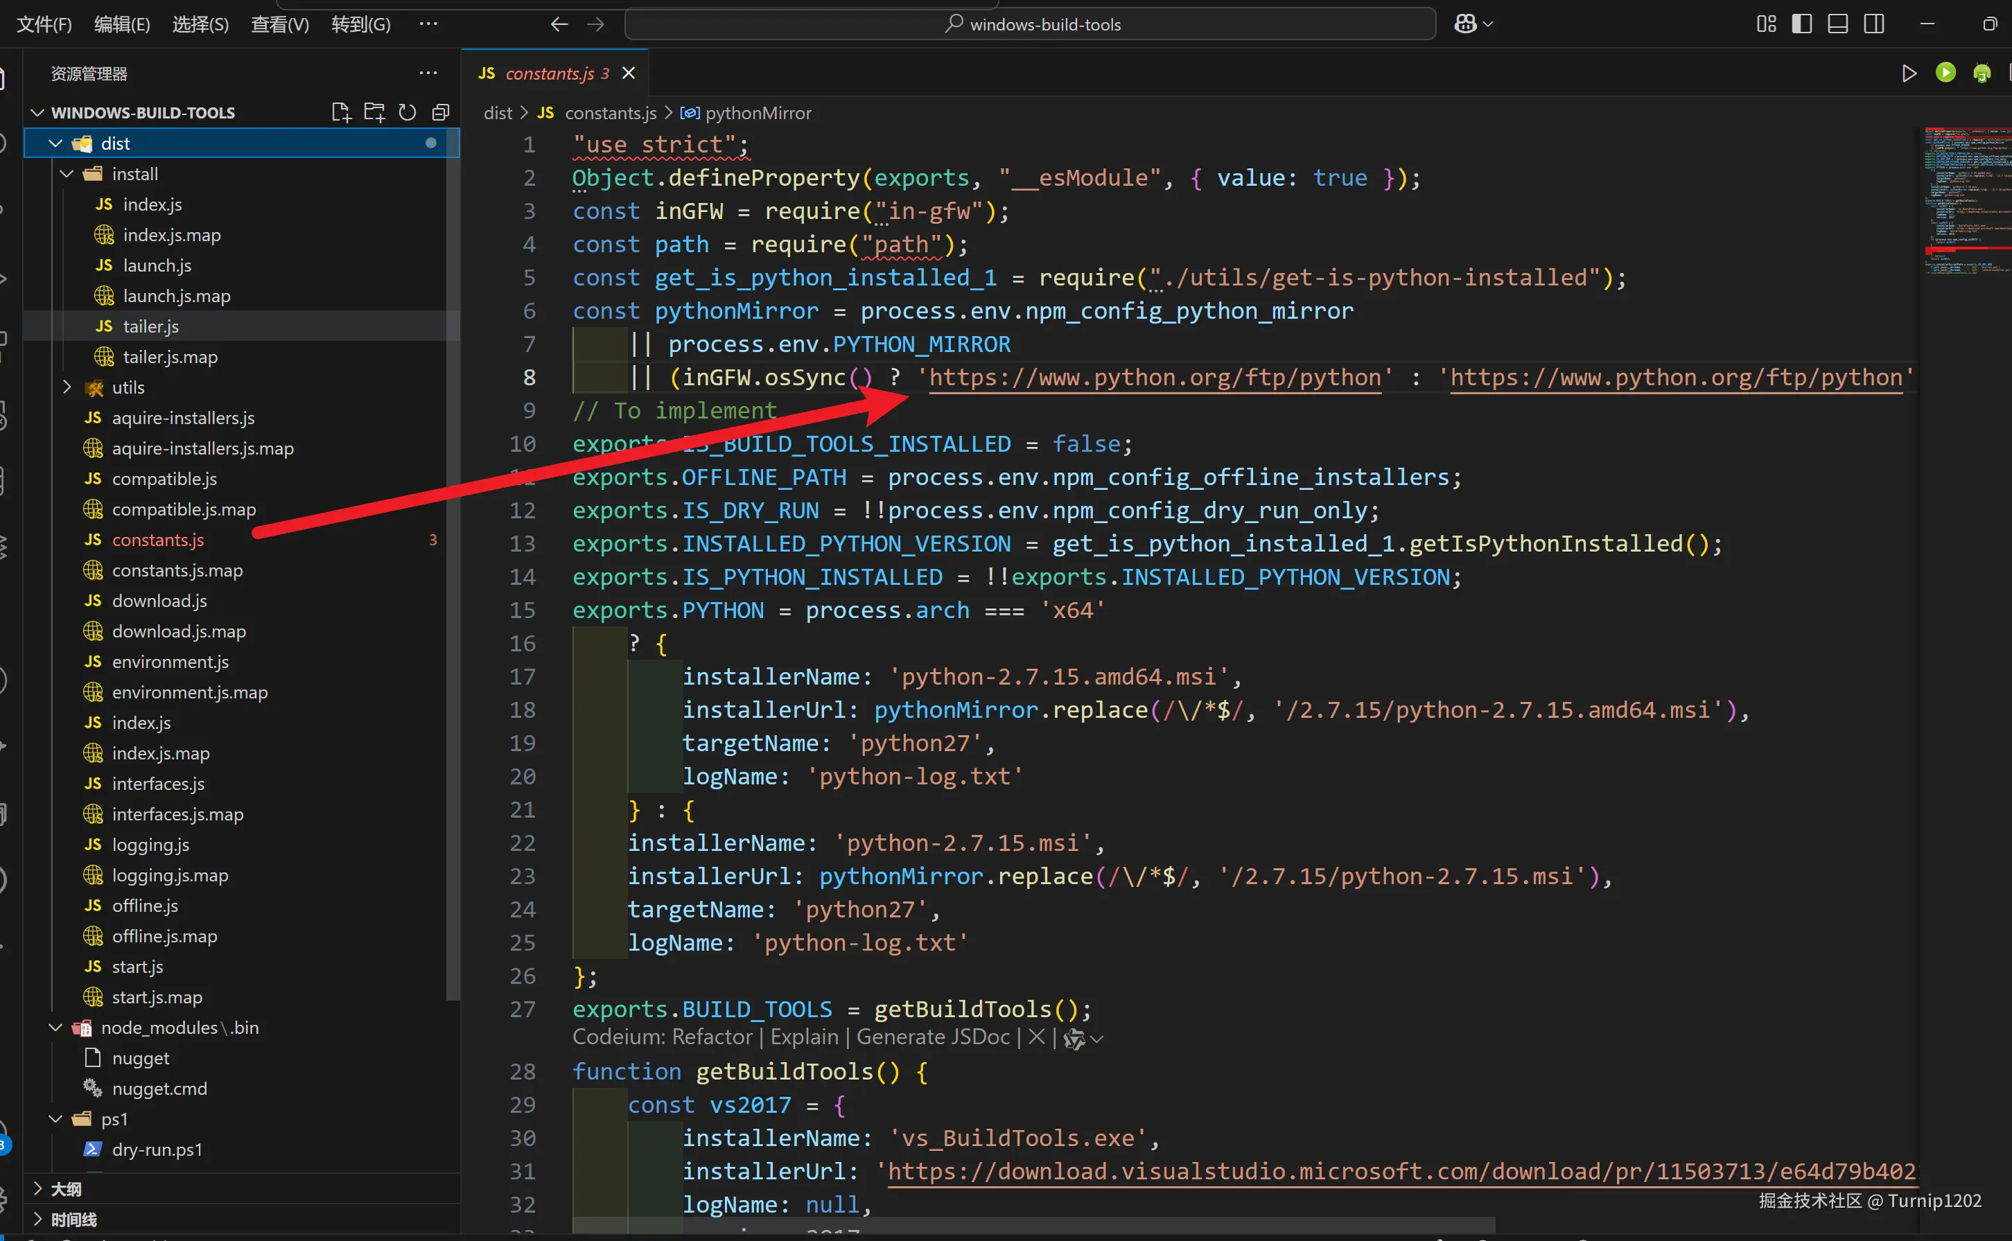Open the explorer panel more actions menu
The height and width of the screenshot is (1241, 2012).
point(428,73)
